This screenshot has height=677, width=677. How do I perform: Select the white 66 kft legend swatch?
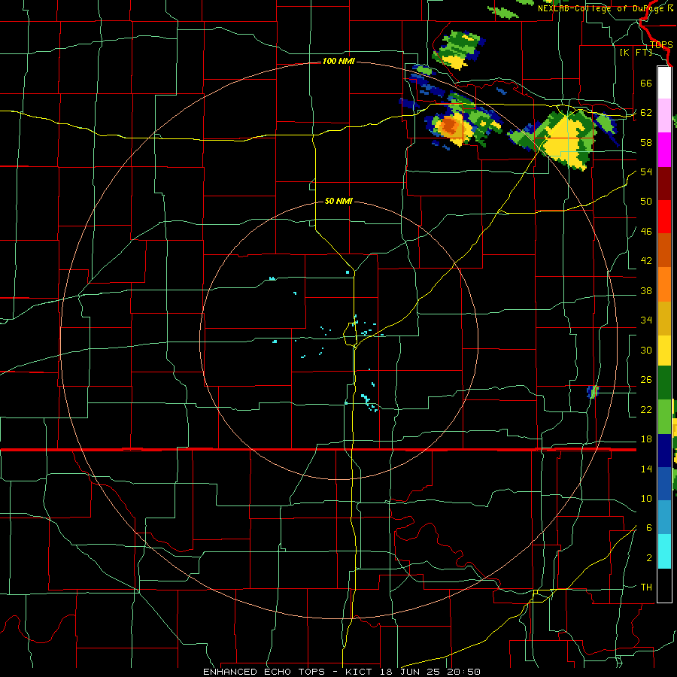coord(664,83)
